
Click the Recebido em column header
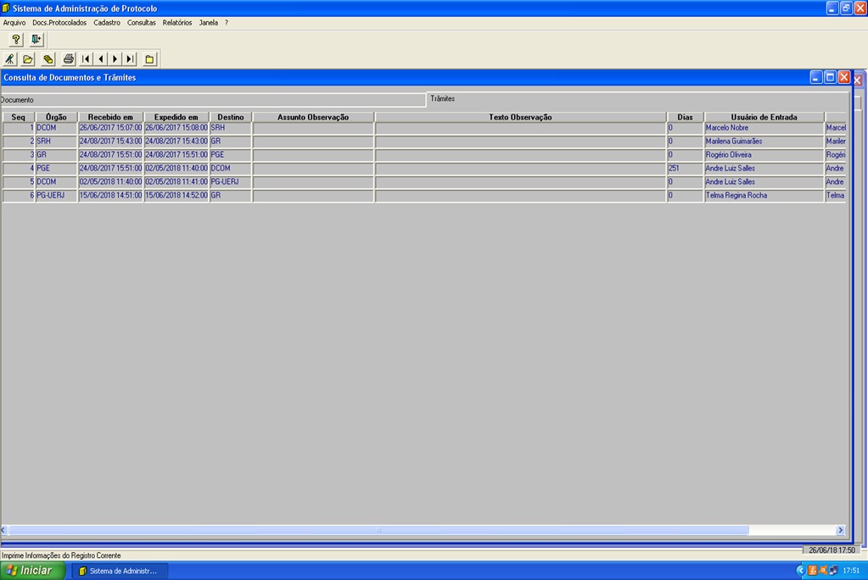tap(110, 117)
